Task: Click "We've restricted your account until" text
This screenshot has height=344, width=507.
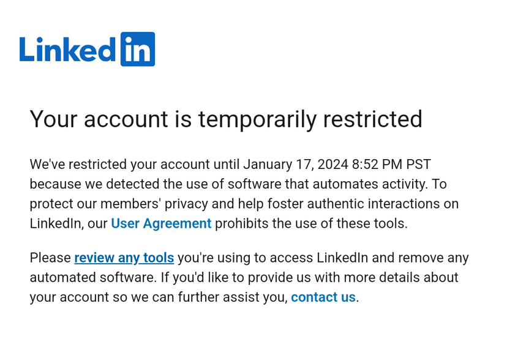Action: tap(119, 165)
